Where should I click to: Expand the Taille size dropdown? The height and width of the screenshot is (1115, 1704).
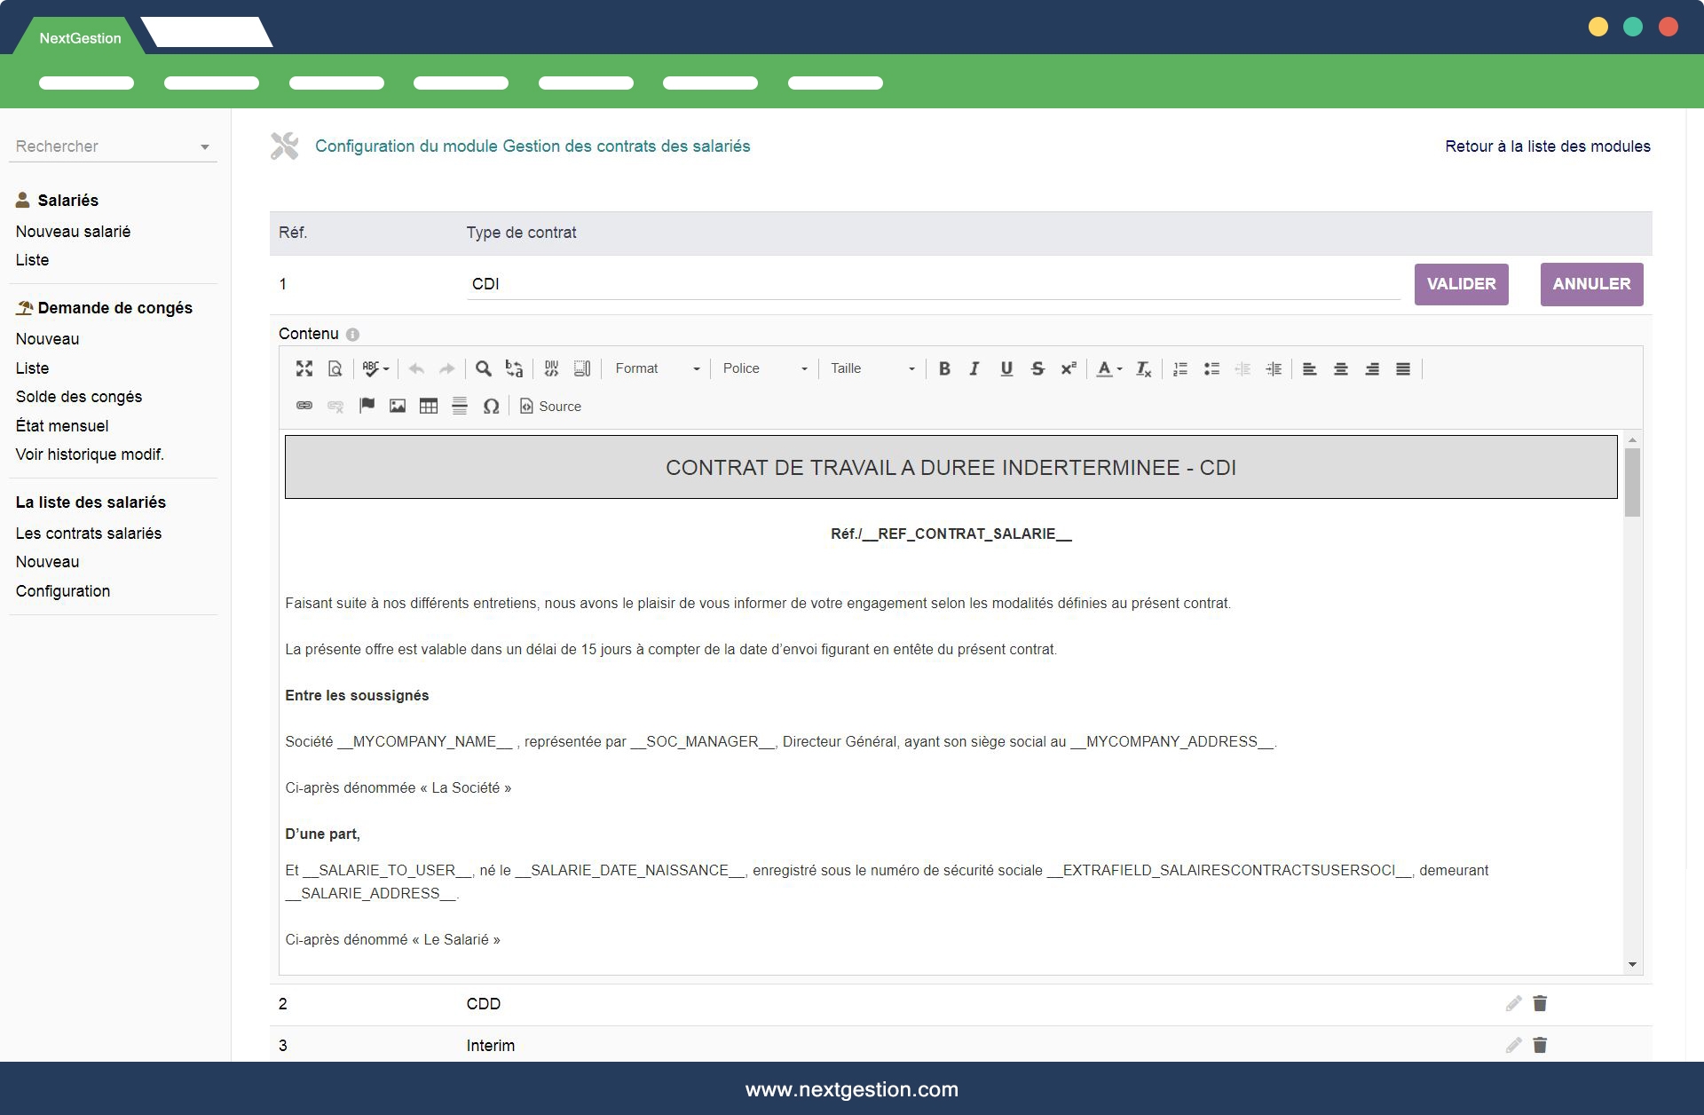pyautogui.click(x=872, y=368)
